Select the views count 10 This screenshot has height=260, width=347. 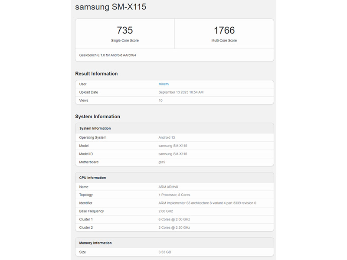coord(160,101)
